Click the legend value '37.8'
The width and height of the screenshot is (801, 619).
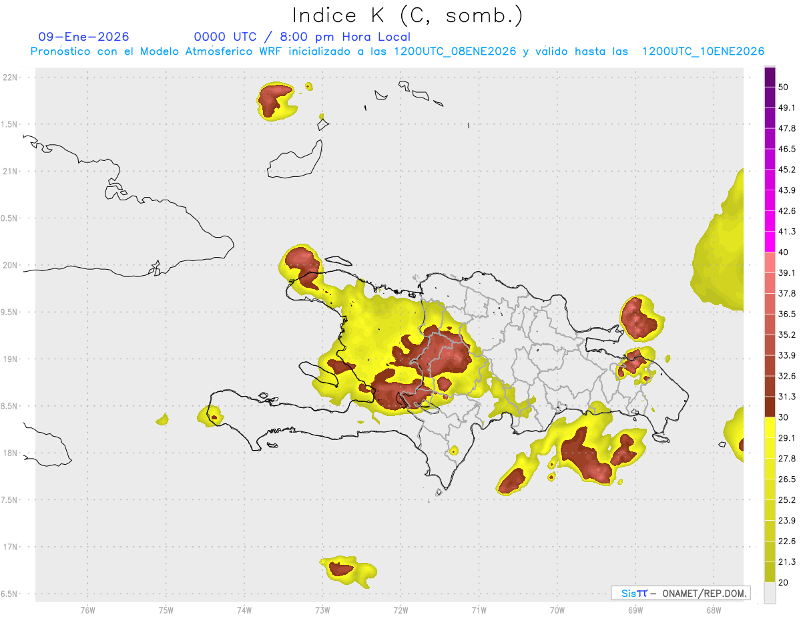(787, 293)
